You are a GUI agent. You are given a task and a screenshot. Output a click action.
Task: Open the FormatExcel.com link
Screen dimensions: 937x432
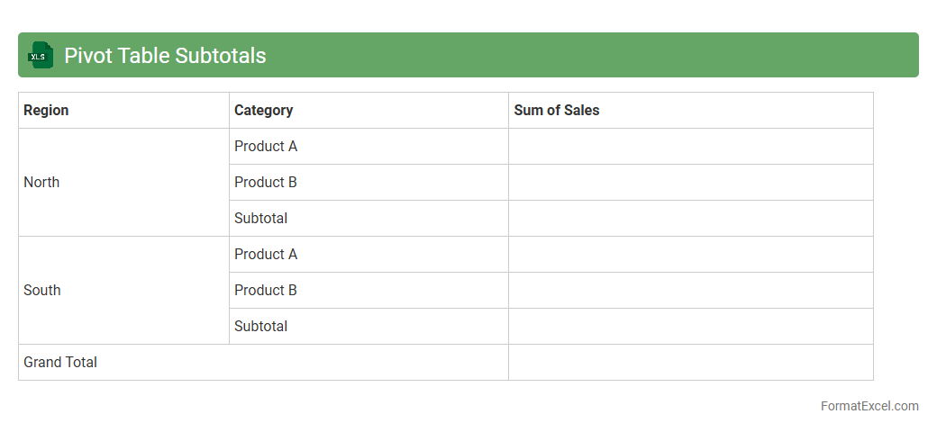coord(869,406)
